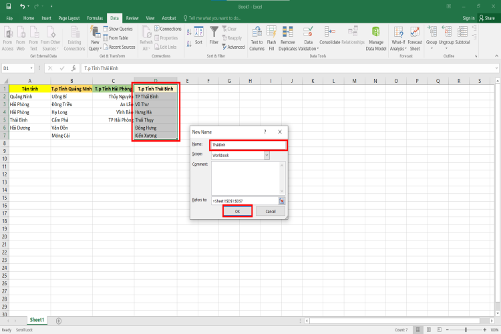Screen dimensions: 501x334
Task: Open From Access data import
Action: [x=7, y=39]
